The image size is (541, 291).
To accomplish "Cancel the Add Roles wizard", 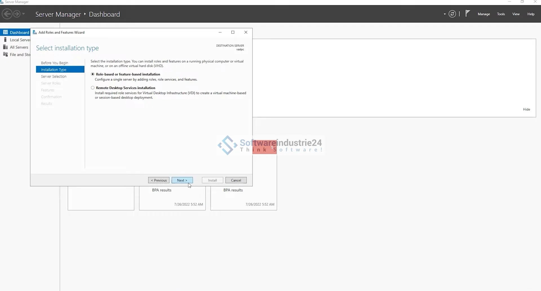I will pyautogui.click(x=236, y=180).
